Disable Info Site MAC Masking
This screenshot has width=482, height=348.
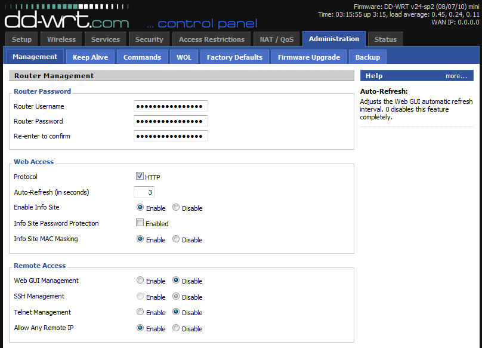176,239
